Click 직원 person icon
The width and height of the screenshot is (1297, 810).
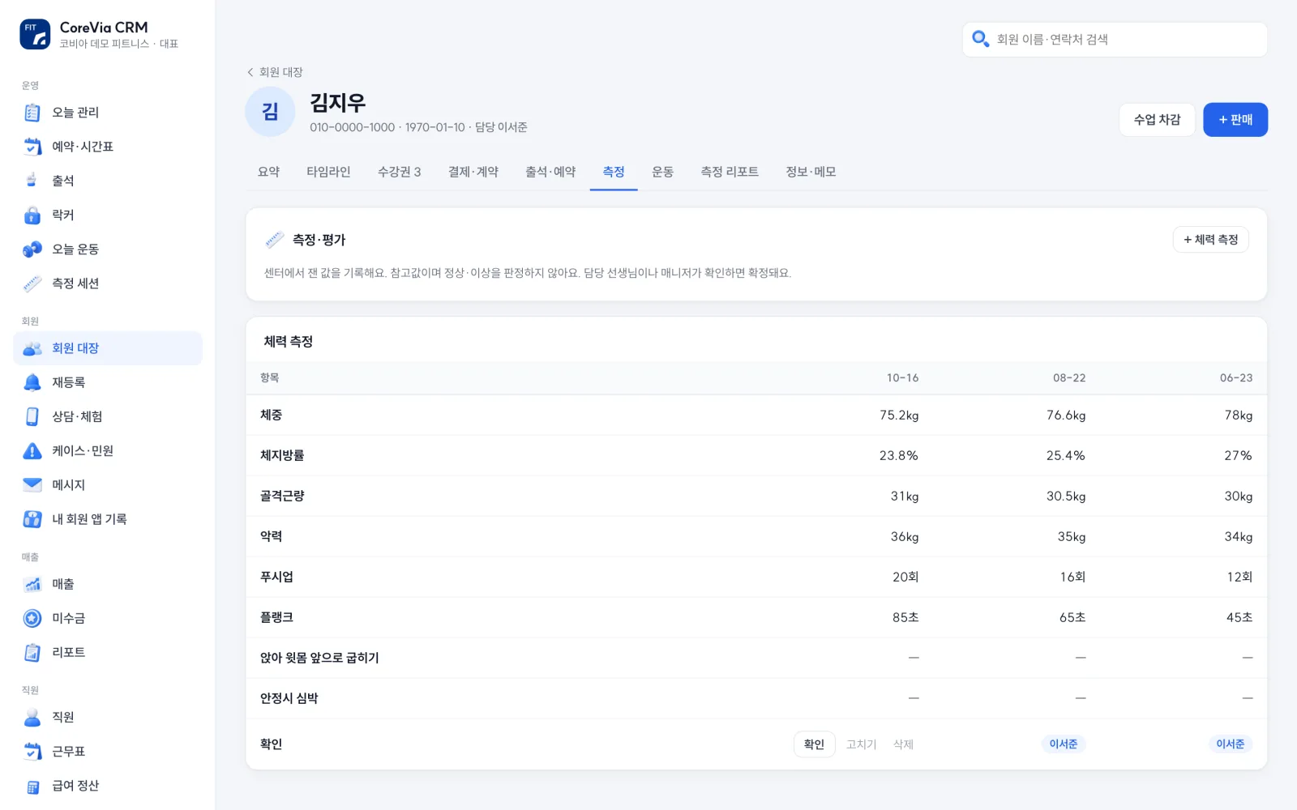coord(32,717)
